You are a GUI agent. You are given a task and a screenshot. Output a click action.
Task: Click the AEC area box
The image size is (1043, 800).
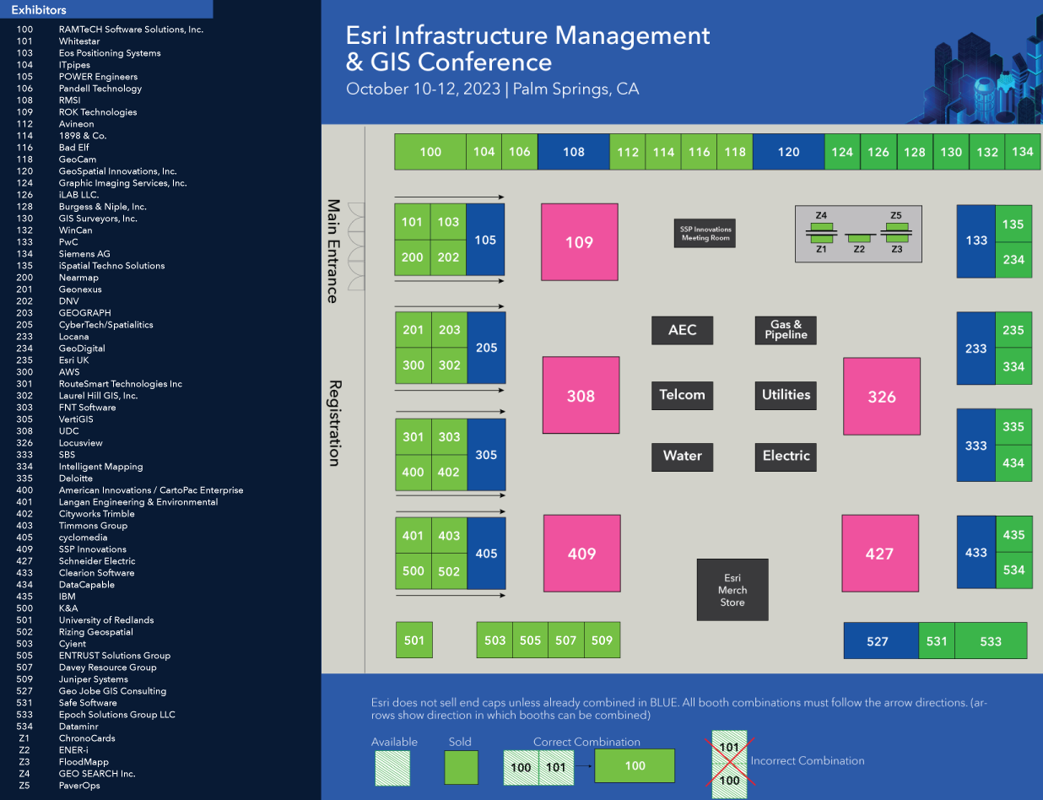682,330
